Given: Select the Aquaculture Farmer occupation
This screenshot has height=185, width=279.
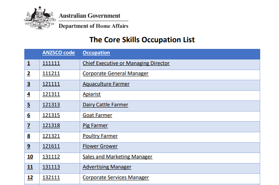Looking at the screenshot, I should (x=106, y=84).
